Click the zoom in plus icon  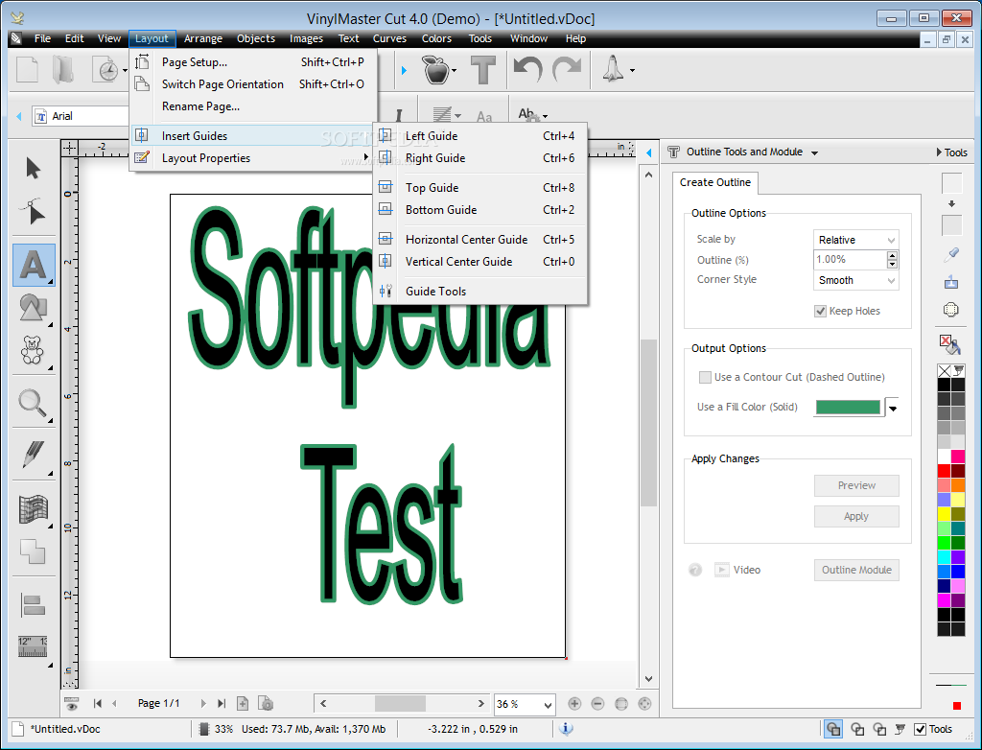(574, 704)
